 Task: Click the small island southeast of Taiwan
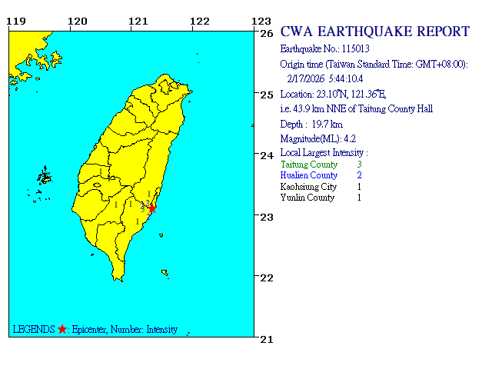pos(163,271)
